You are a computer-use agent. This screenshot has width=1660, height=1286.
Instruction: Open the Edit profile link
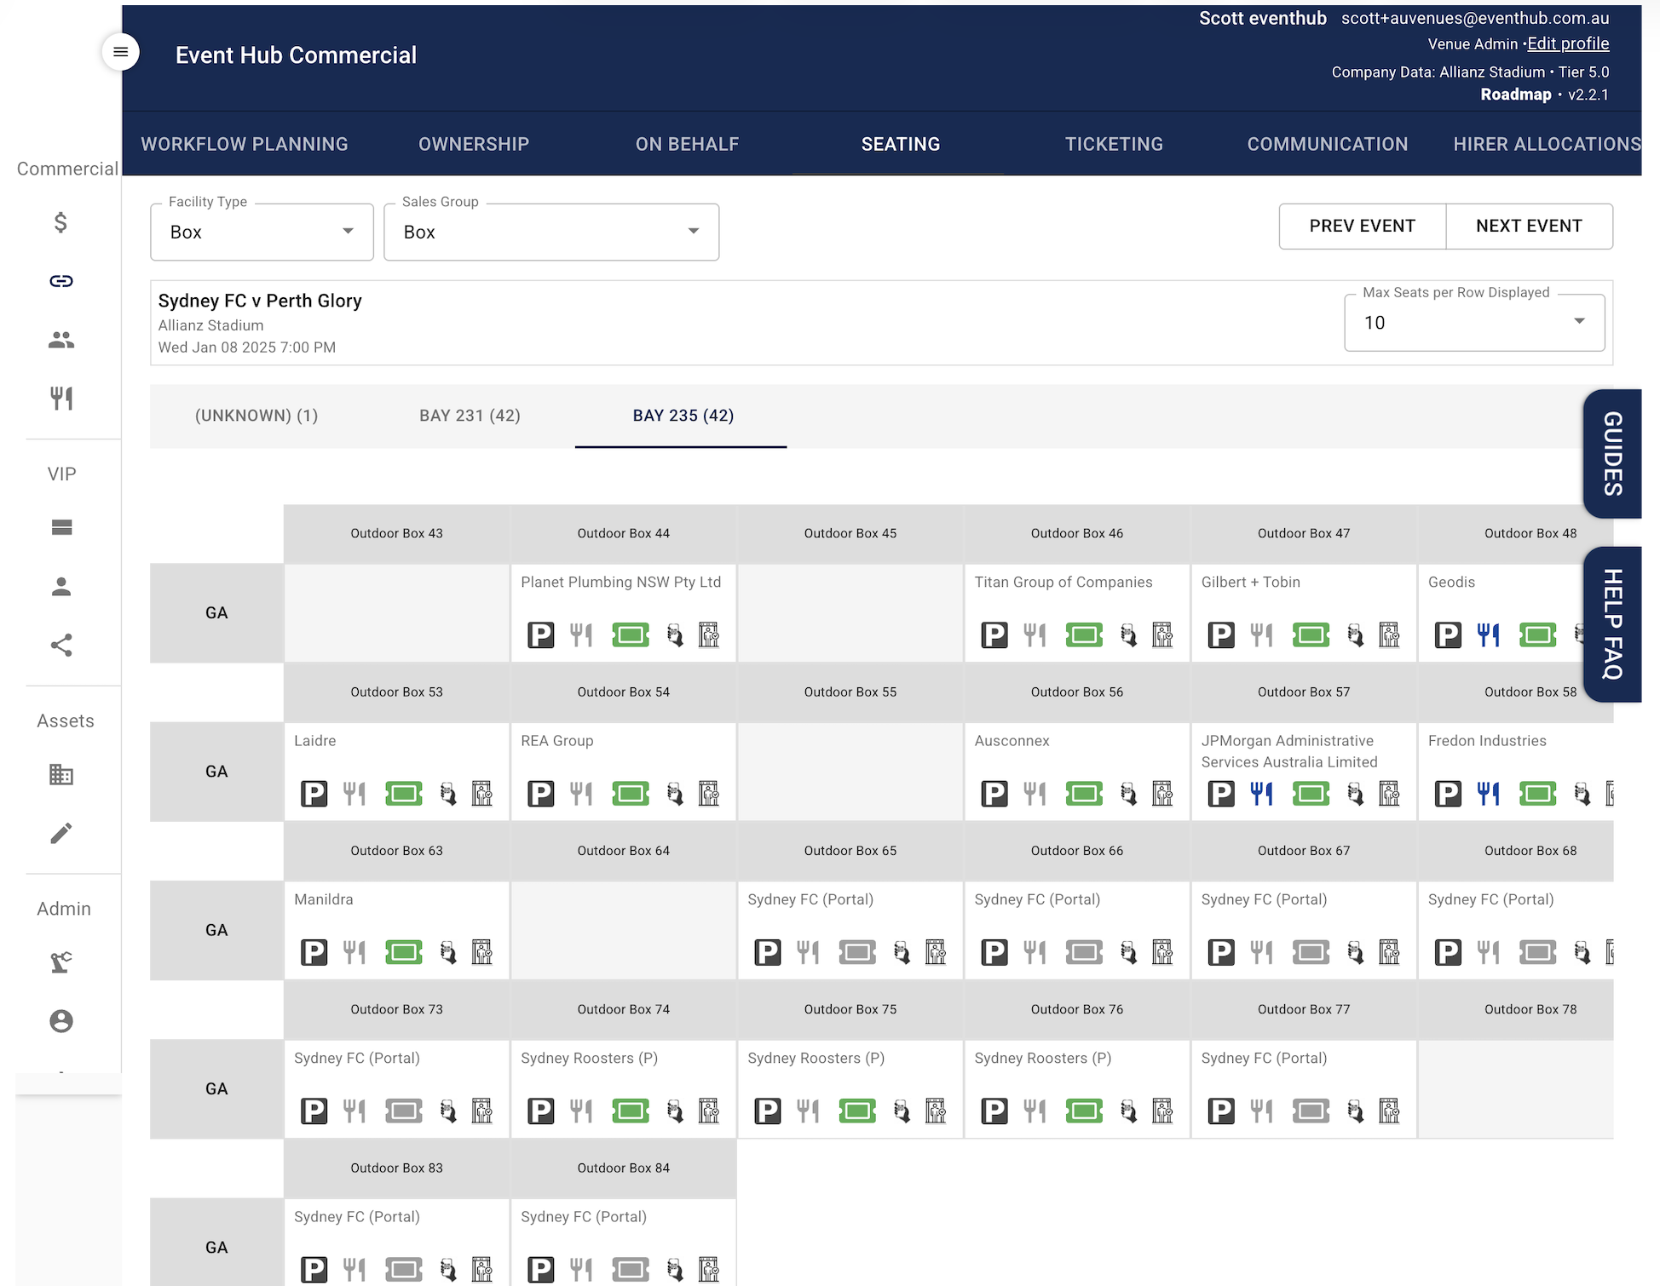coord(1567,43)
